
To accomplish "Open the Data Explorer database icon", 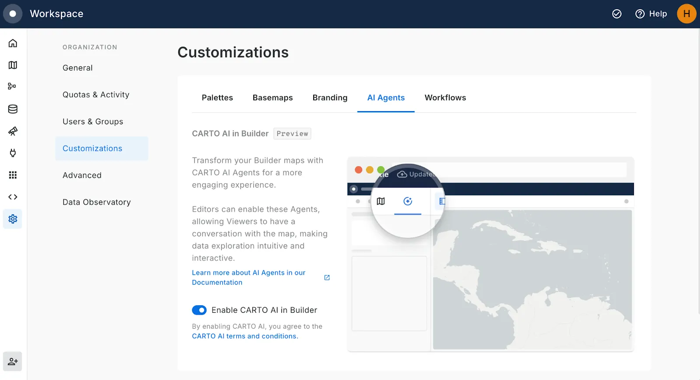I will 13,109.
